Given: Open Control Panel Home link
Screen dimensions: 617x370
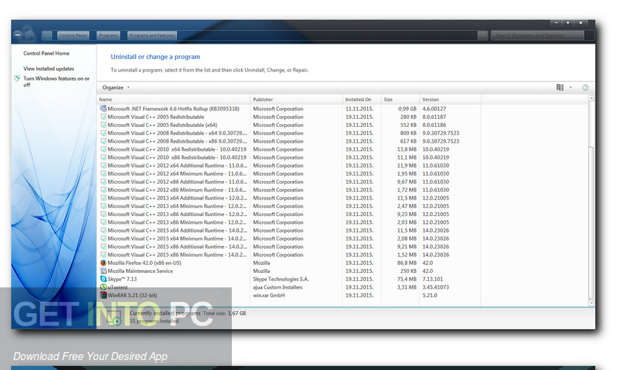Looking at the screenshot, I should coord(46,54).
